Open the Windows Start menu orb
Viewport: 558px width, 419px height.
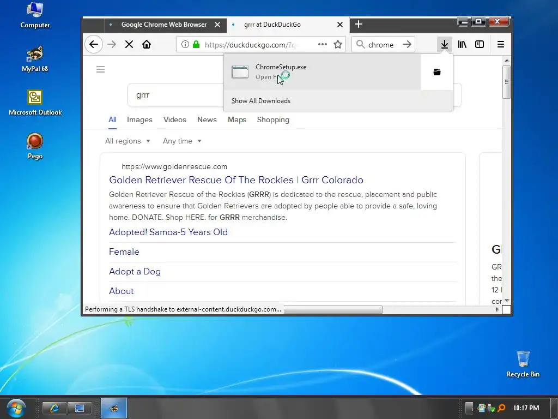(x=16, y=408)
